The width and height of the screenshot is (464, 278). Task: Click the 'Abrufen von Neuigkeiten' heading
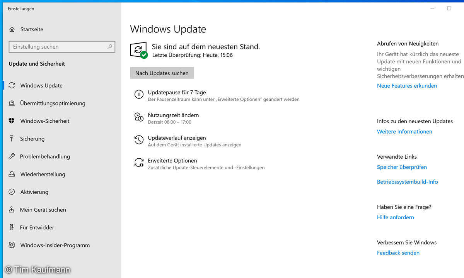[x=408, y=44]
